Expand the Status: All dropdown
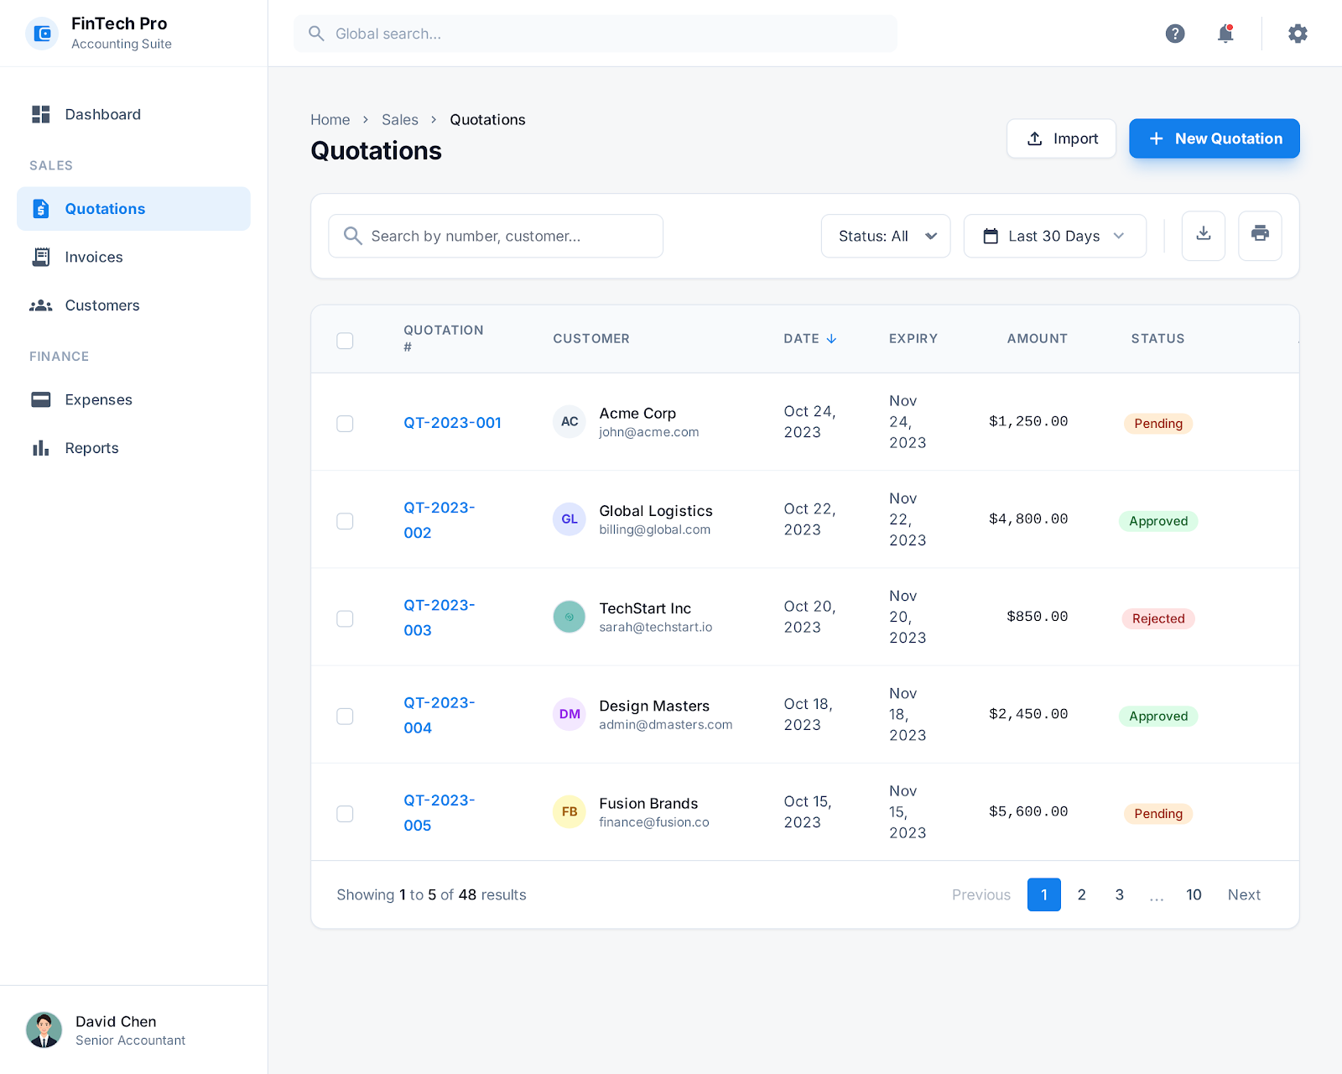The image size is (1342, 1074). tap(885, 236)
